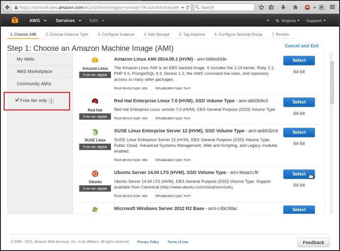Open AWS Marketplace in the sidebar
Viewport: 340px width, 251px height.
pos(40,71)
